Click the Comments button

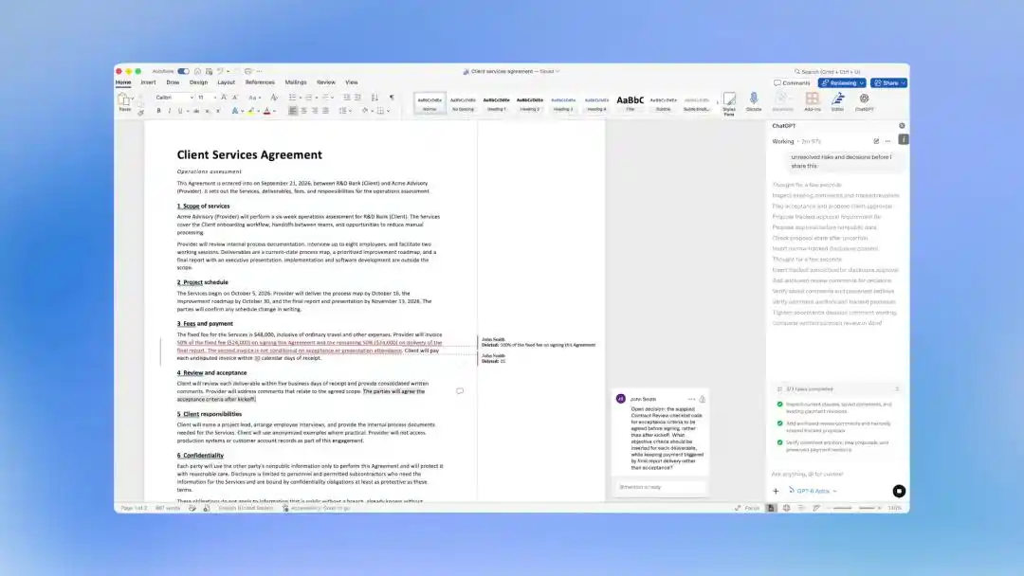(792, 82)
